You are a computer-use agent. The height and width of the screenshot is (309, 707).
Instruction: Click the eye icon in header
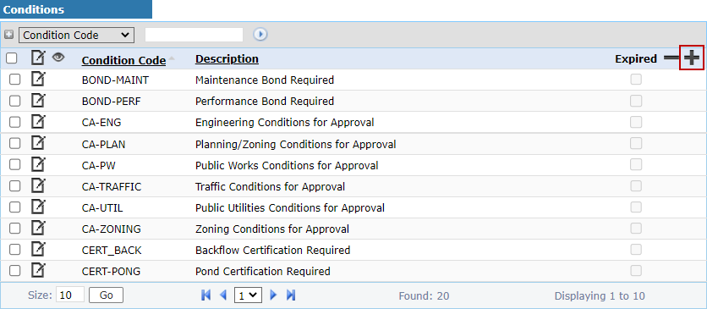58,58
